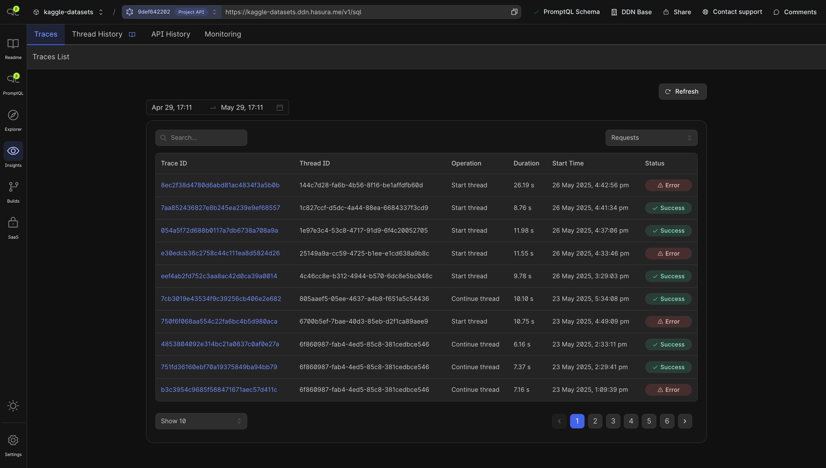Screen dimensions: 826x468
Task: Toggle light/dark theme sun icon
Action: click(13, 406)
